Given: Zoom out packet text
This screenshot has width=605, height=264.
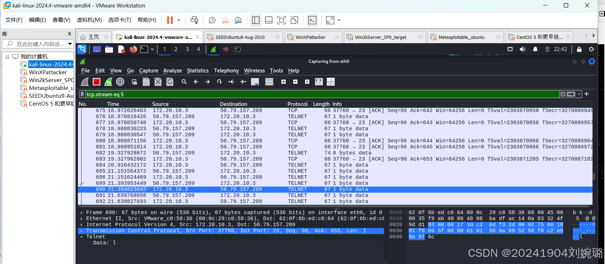Looking at the screenshot, I should click(x=295, y=82).
